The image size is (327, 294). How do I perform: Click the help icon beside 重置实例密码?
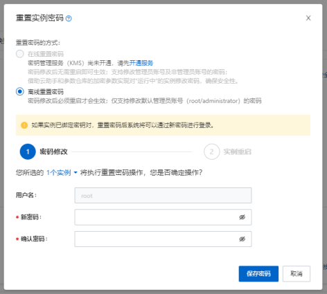pyautogui.click(x=69, y=18)
